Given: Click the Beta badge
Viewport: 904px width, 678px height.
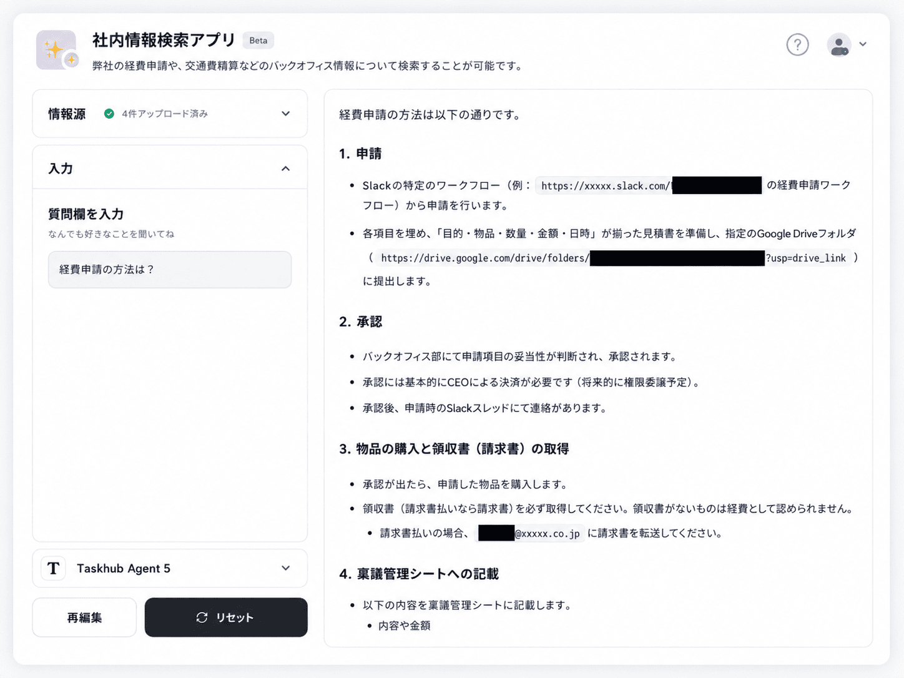Looking at the screenshot, I should [x=258, y=41].
